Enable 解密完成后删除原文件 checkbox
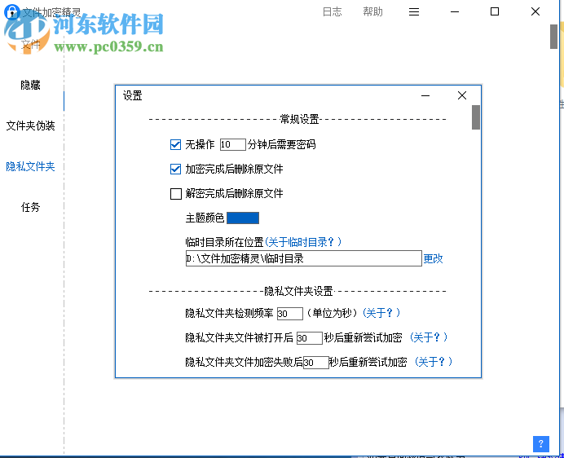 tap(175, 194)
